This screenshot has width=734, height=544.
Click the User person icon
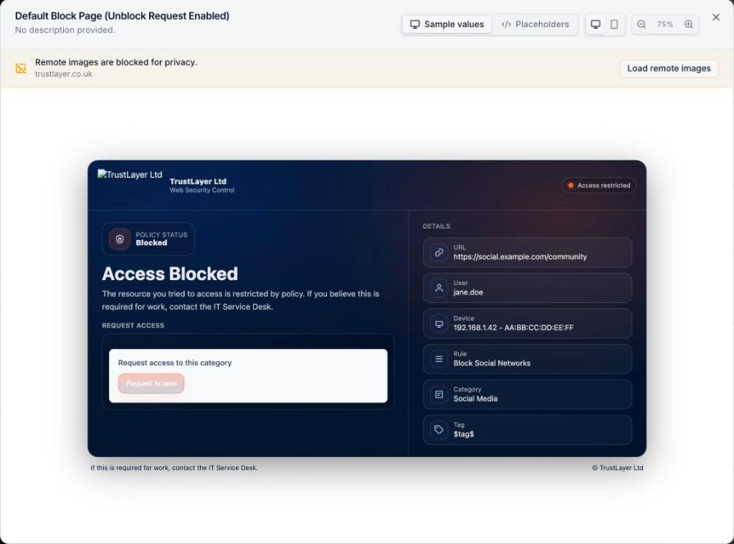click(x=438, y=288)
